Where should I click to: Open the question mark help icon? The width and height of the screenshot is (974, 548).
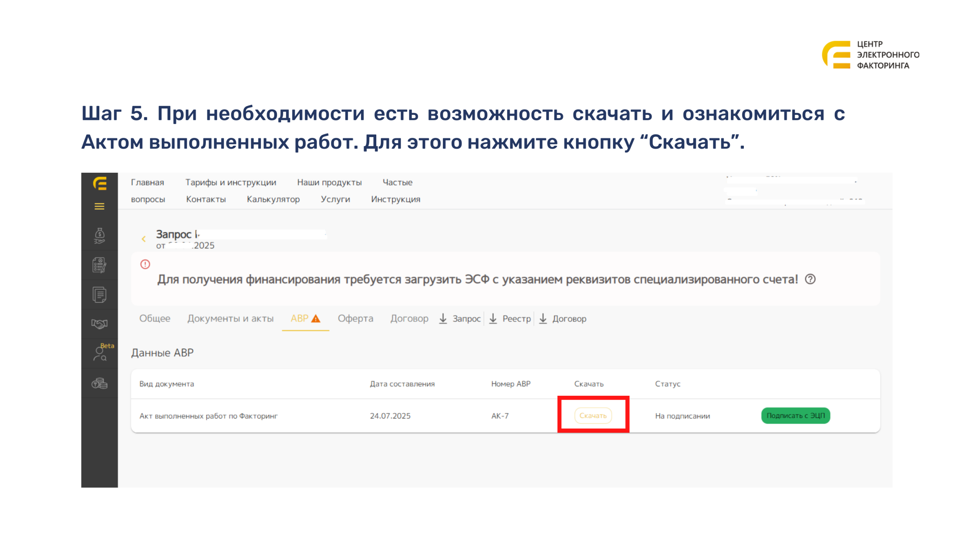click(810, 279)
